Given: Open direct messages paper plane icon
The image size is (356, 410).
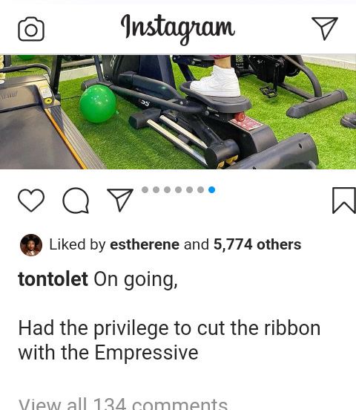Looking at the screenshot, I should pos(325,28).
